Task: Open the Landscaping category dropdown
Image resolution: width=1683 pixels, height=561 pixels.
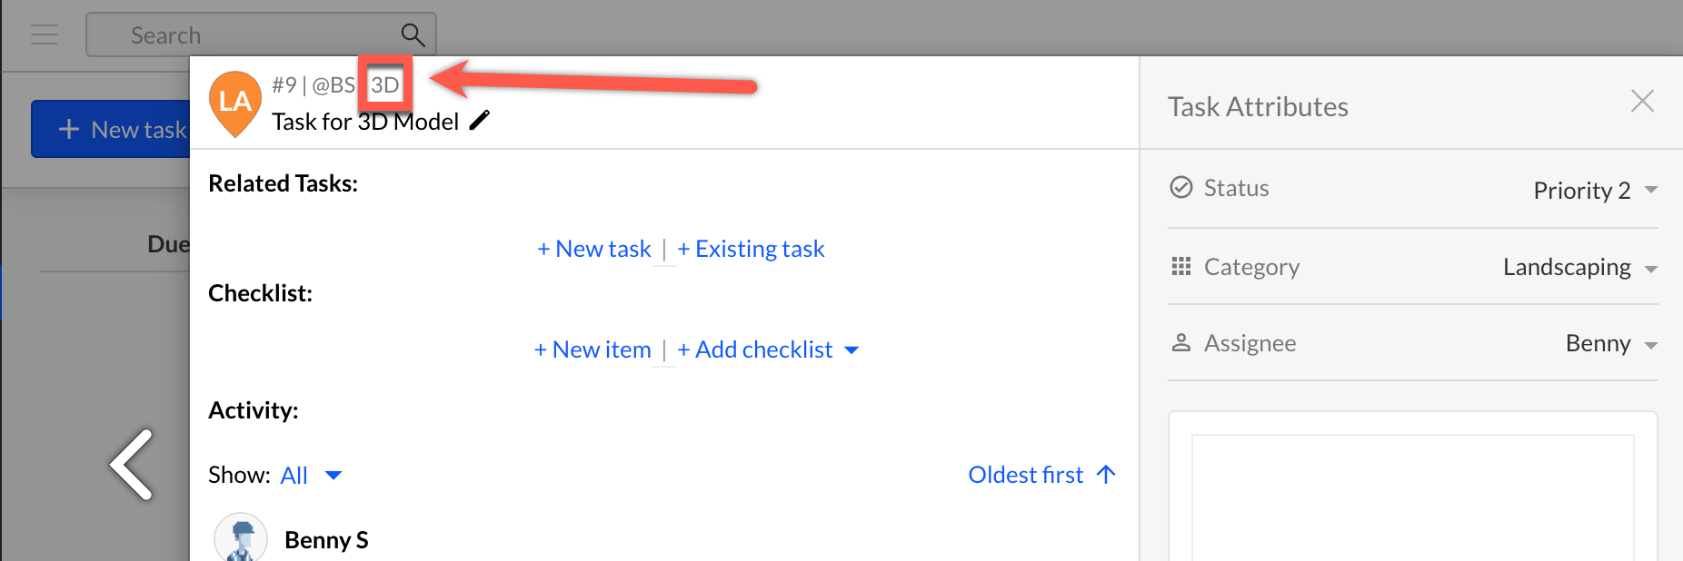Action: (1579, 267)
